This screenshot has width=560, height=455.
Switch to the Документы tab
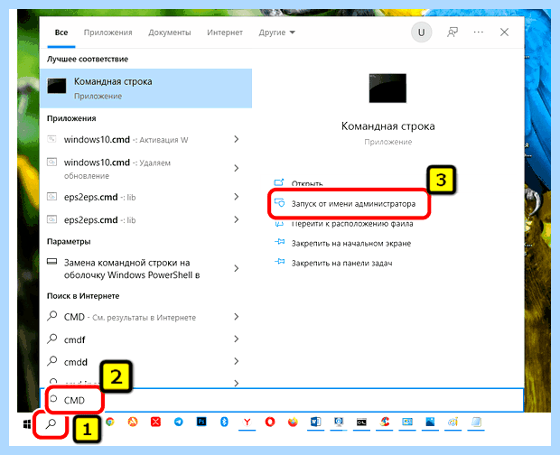169,32
